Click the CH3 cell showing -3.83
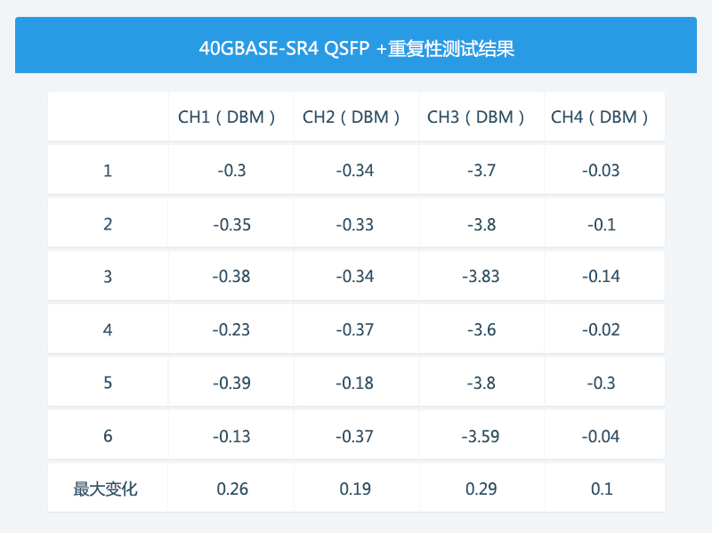The height and width of the screenshot is (533, 712). tap(481, 277)
